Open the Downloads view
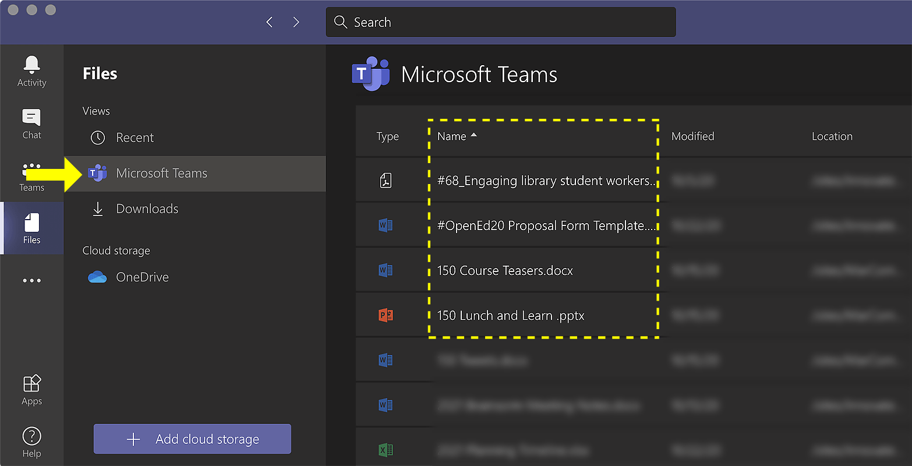The height and width of the screenshot is (466, 912). point(147,209)
